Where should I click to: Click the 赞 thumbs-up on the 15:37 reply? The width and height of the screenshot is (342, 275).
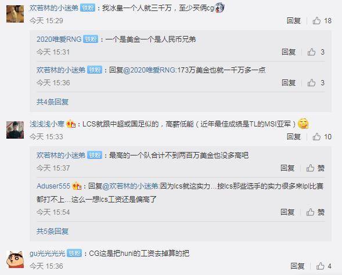click(x=315, y=168)
